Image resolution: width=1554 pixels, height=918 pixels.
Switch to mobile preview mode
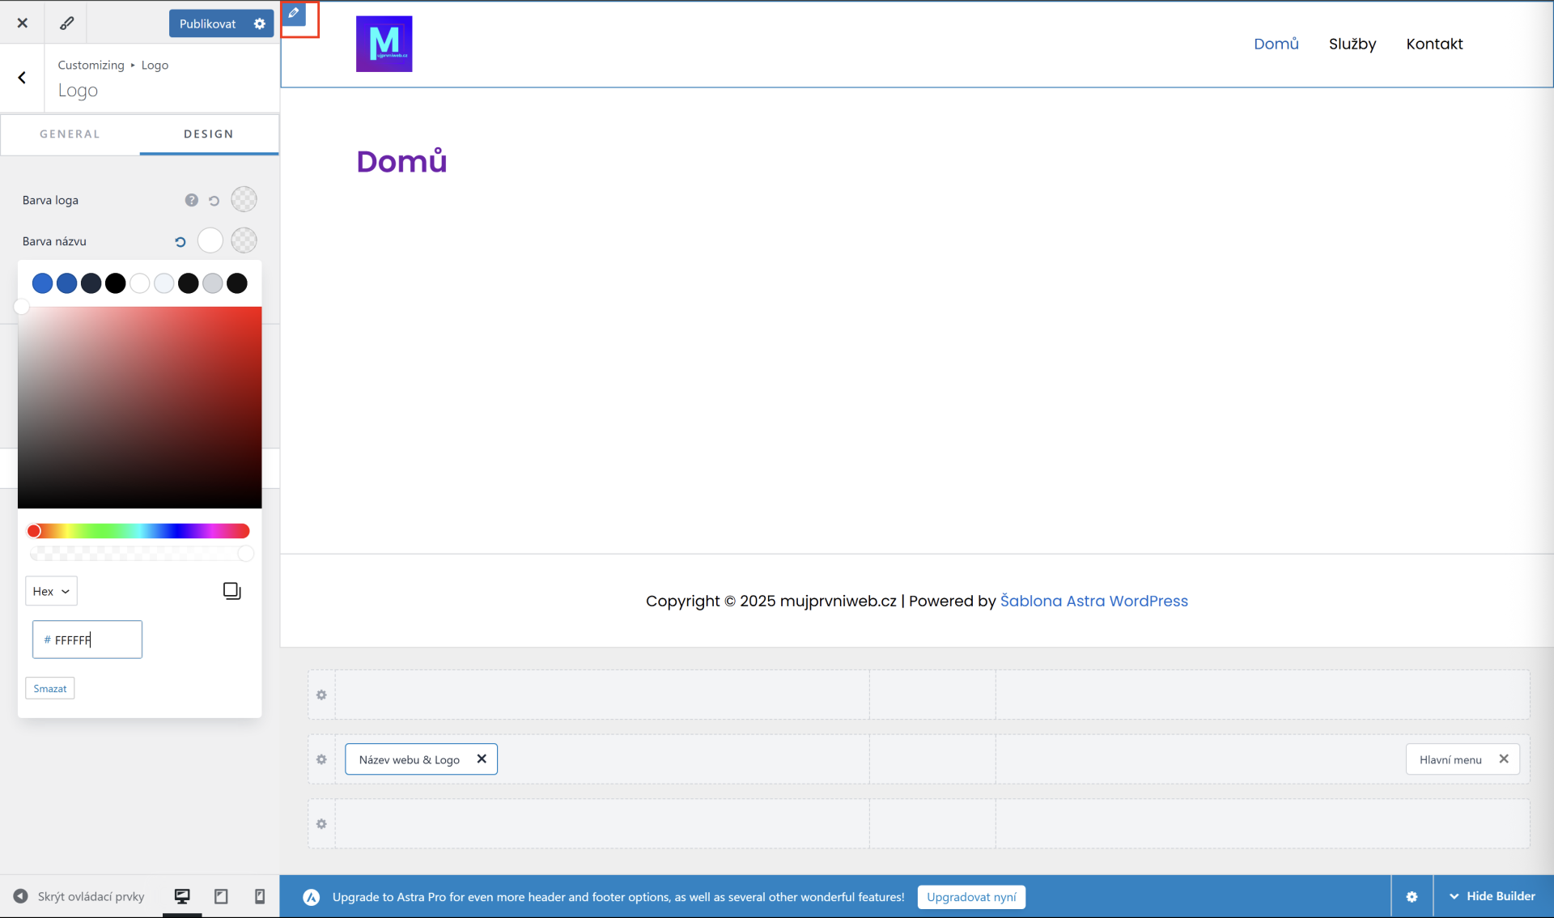click(x=260, y=896)
